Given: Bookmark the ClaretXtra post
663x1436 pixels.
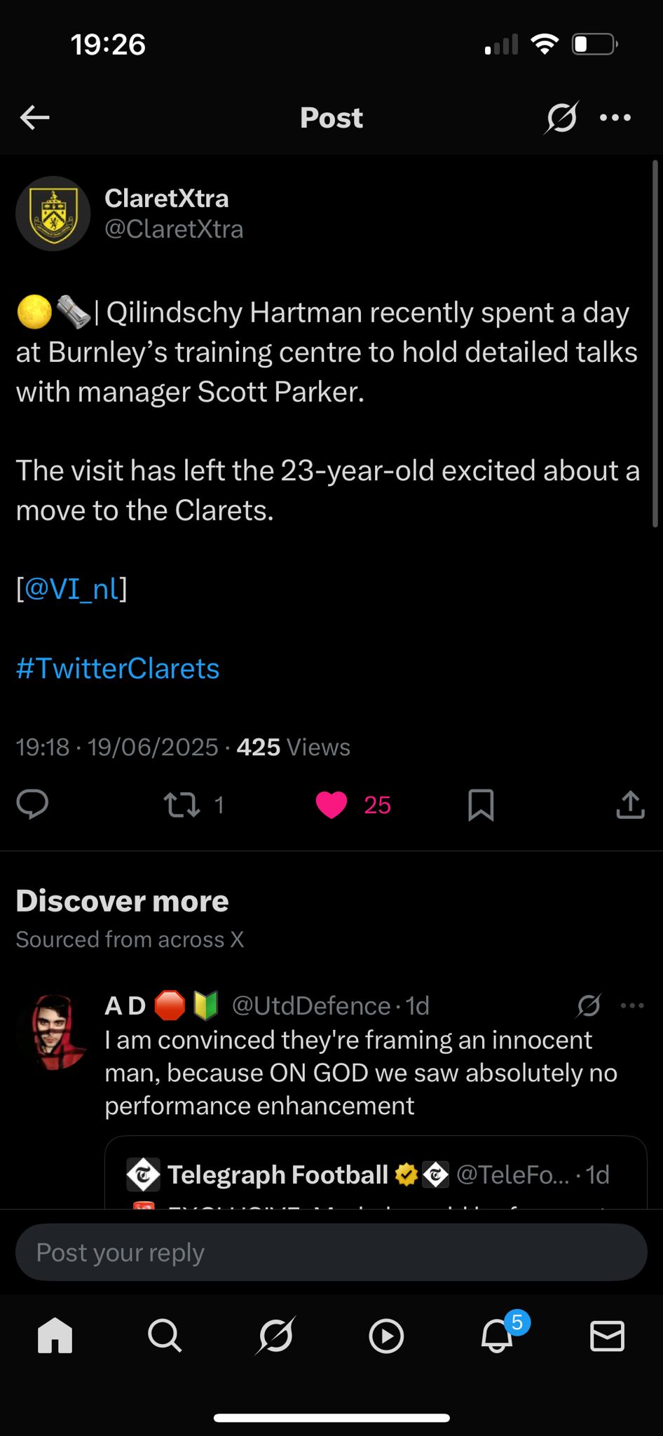Looking at the screenshot, I should coord(481,805).
